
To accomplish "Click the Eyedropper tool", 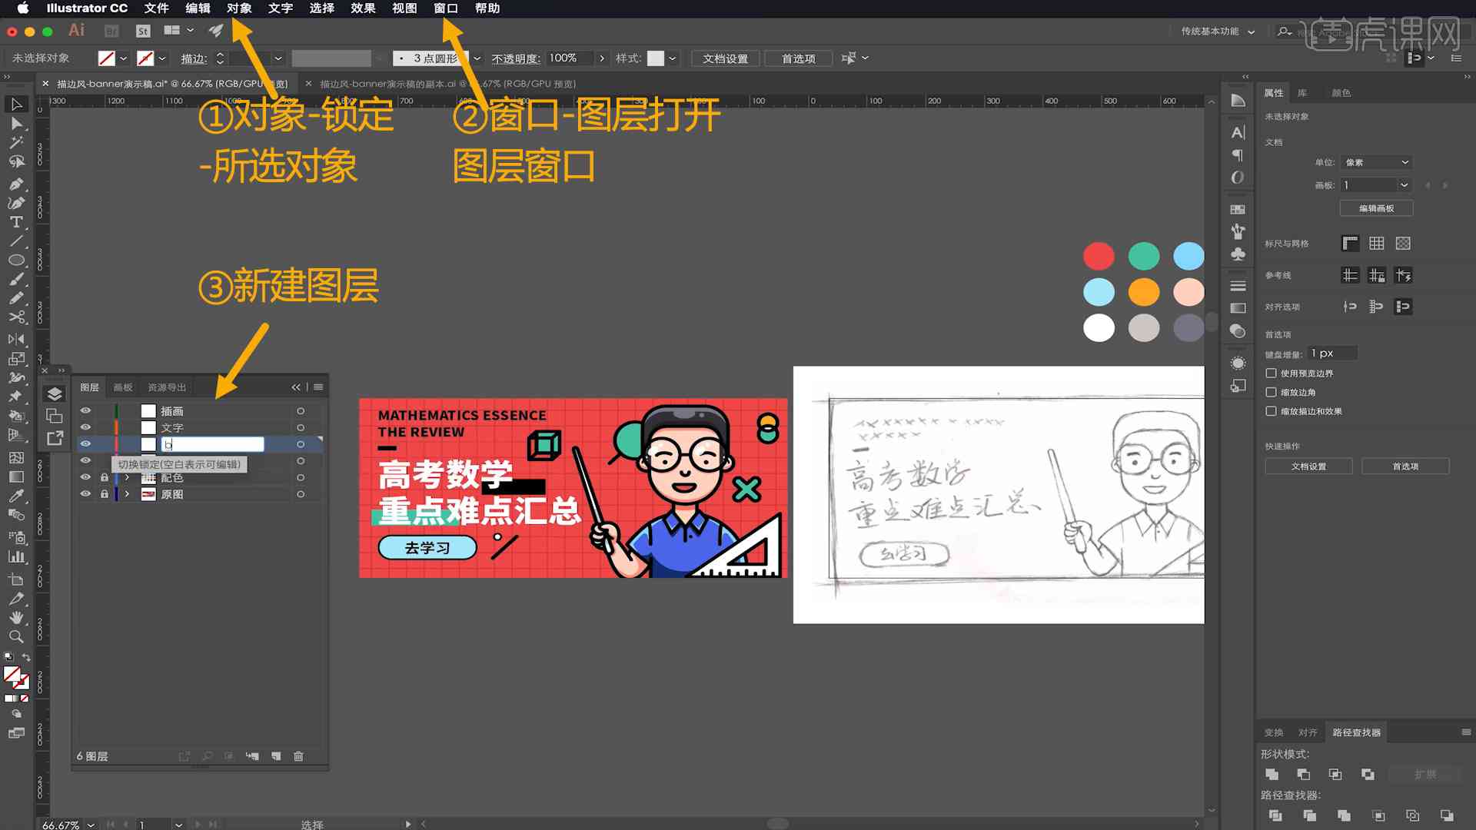I will 14,495.
